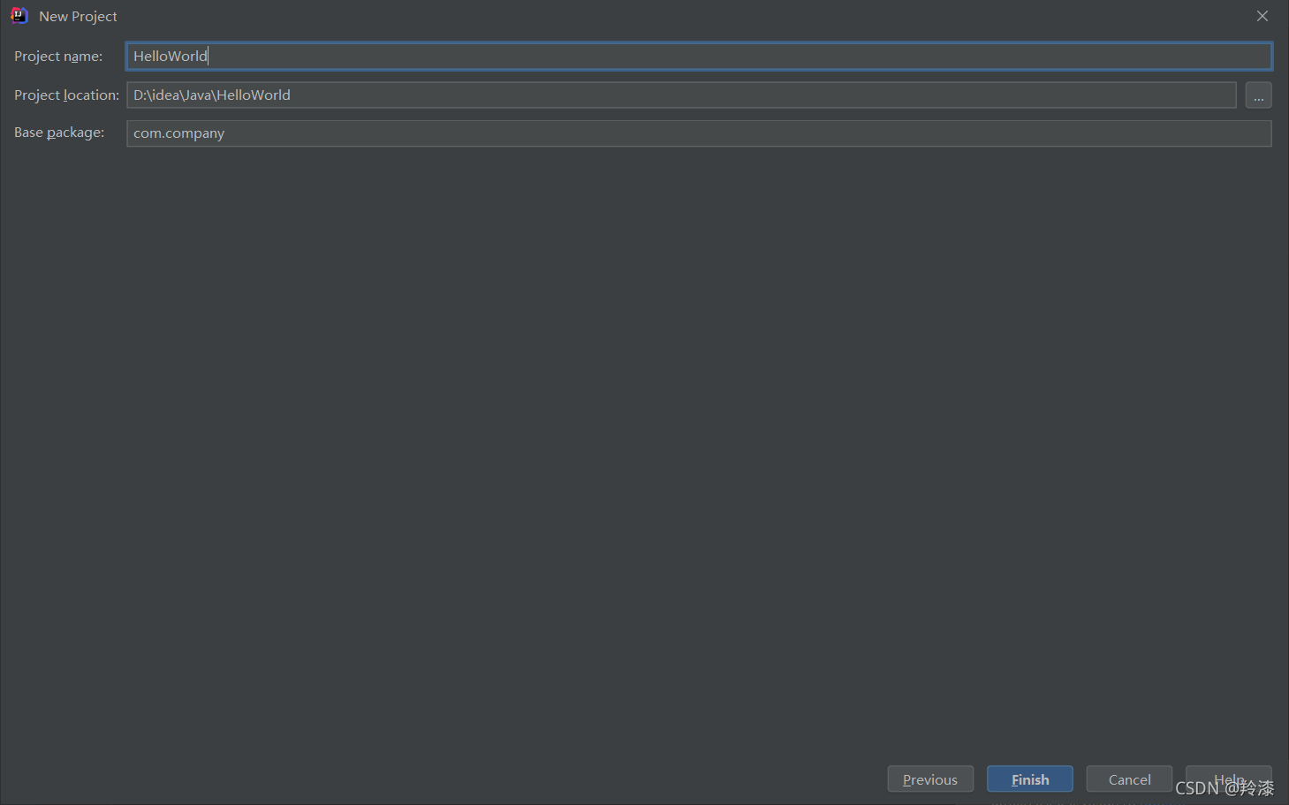This screenshot has height=805, width=1289.
Task: Click the Project location path field
Action: tap(681, 95)
